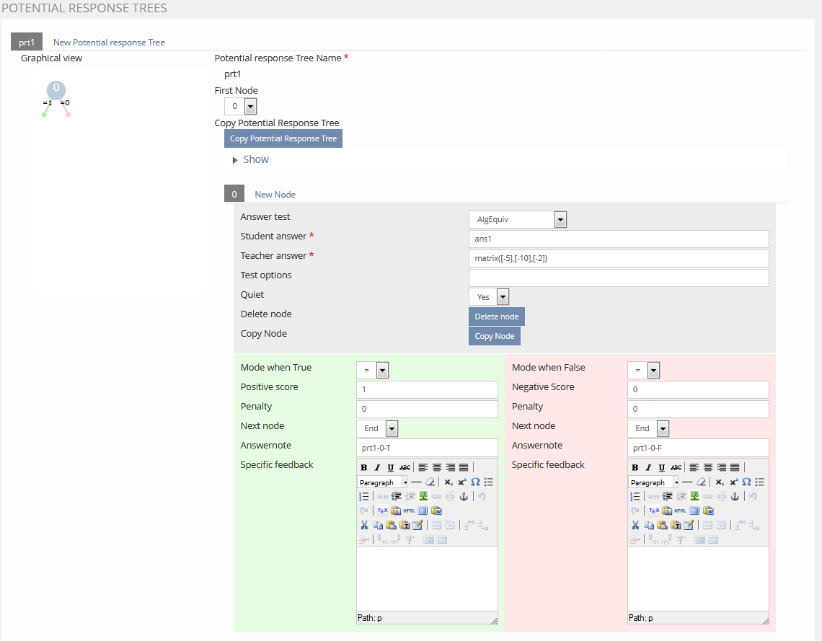The width and height of the screenshot is (822, 641).
Task: Click scissors cut icon in False feedback editor
Action: pyautogui.click(x=635, y=525)
